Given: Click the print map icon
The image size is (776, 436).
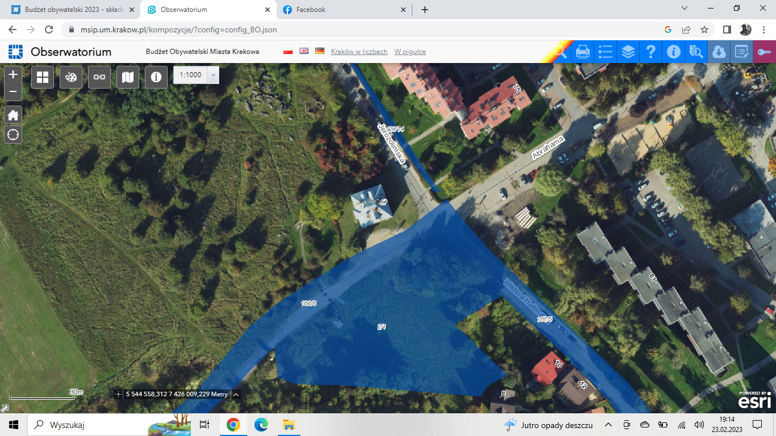Looking at the screenshot, I should point(583,52).
